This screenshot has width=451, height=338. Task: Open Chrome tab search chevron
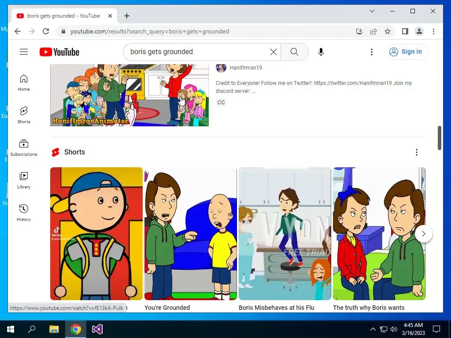[x=372, y=11]
